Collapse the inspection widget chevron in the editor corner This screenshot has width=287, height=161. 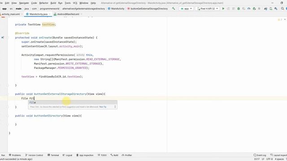[x=285, y=20]
